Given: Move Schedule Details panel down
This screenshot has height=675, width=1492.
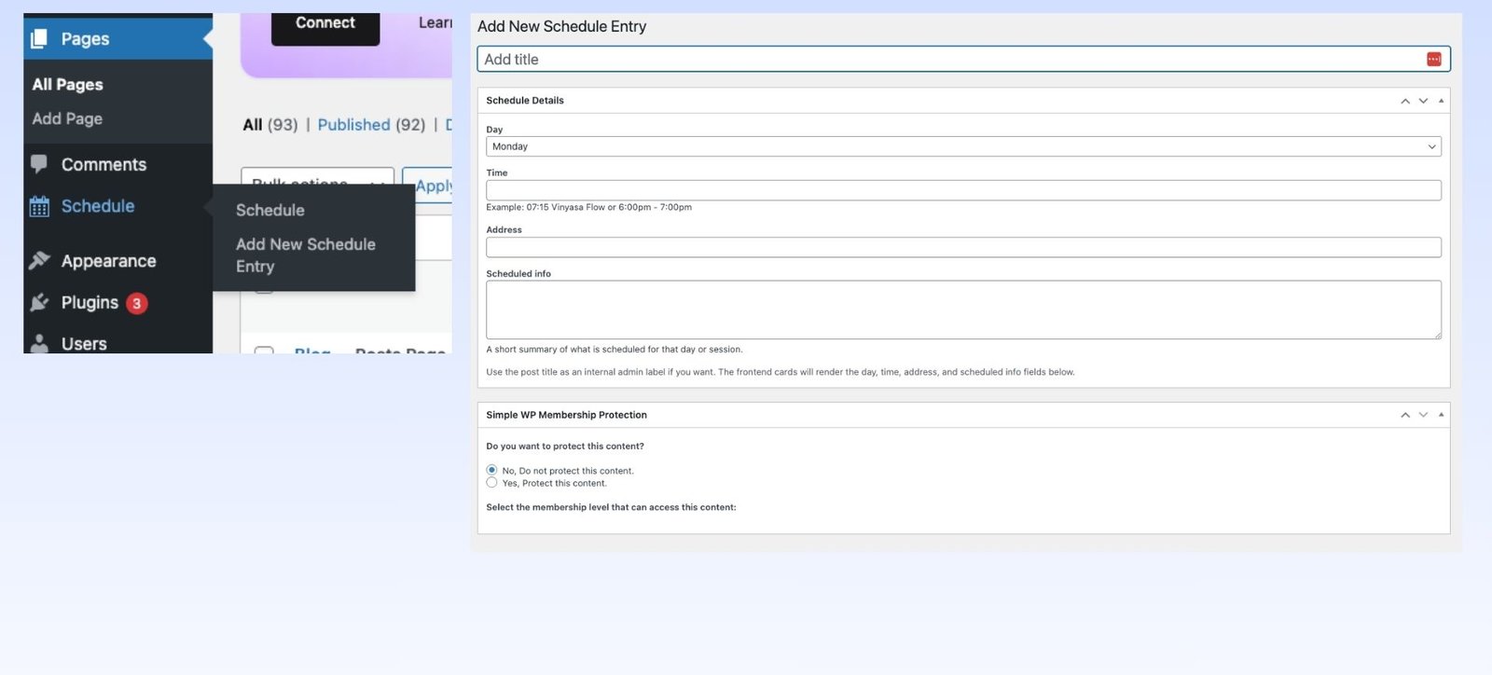Looking at the screenshot, I should [1423, 101].
